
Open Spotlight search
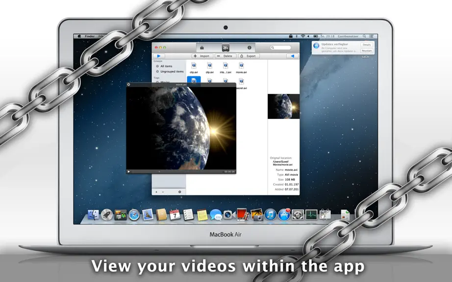364,36
